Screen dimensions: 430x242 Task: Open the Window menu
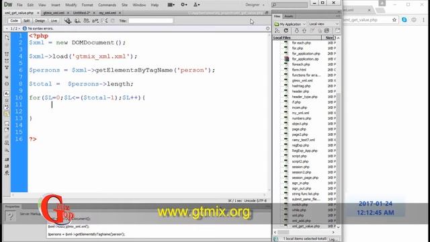click(139, 5)
